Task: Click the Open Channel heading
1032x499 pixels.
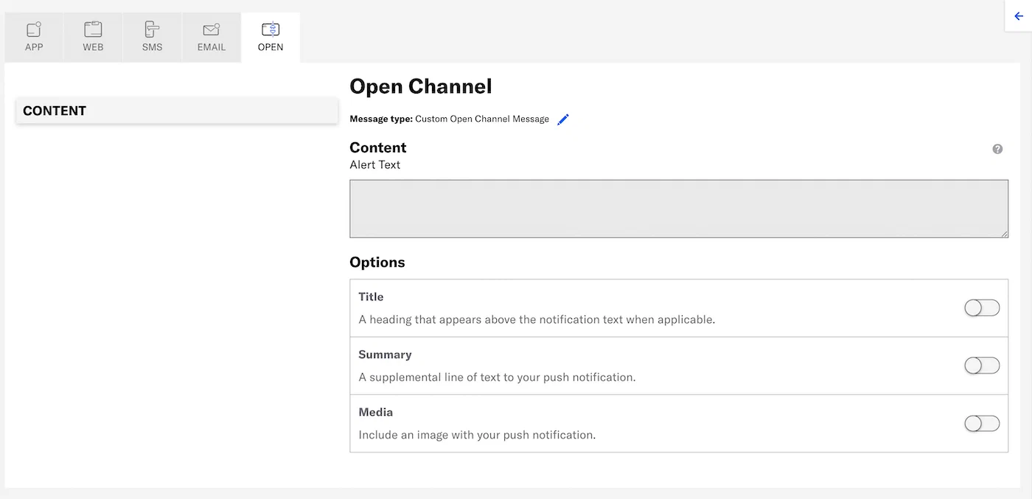Action: (x=421, y=86)
